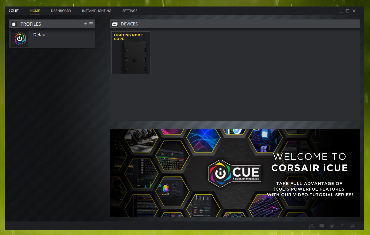The image size is (370, 235).
Task: Click the Devices keyboard icon
Action: click(115, 24)
